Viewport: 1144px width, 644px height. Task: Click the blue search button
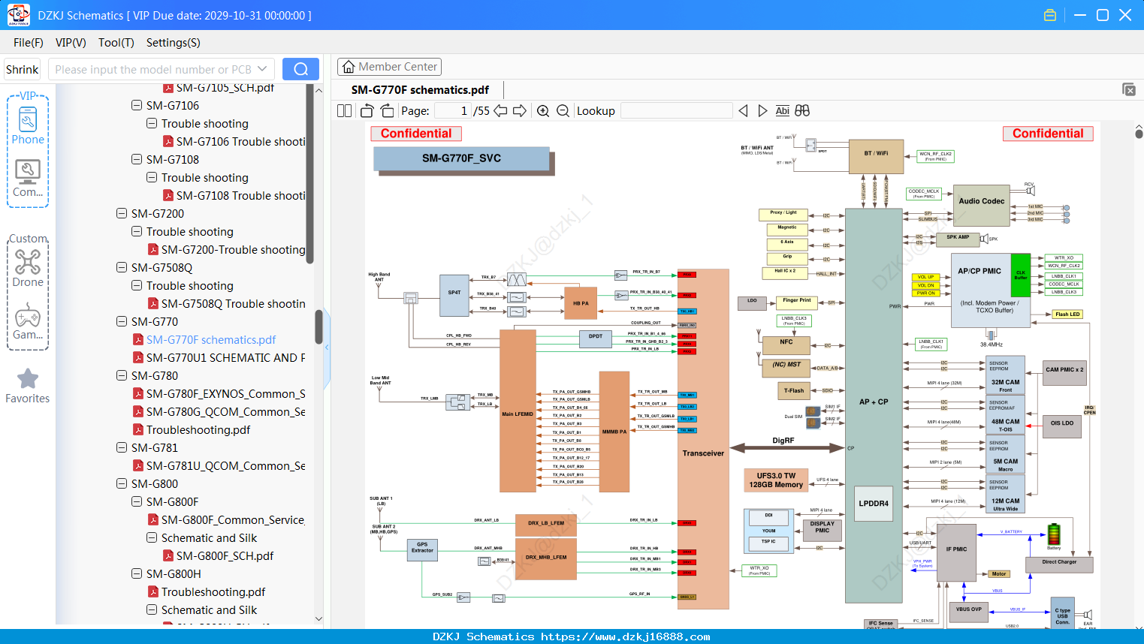pos(300,69)
